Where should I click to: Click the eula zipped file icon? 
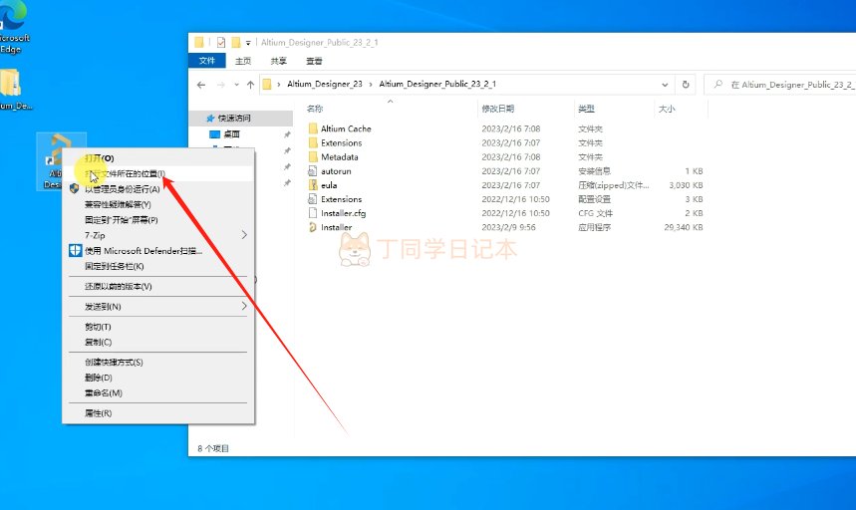[x=313, y=185]
